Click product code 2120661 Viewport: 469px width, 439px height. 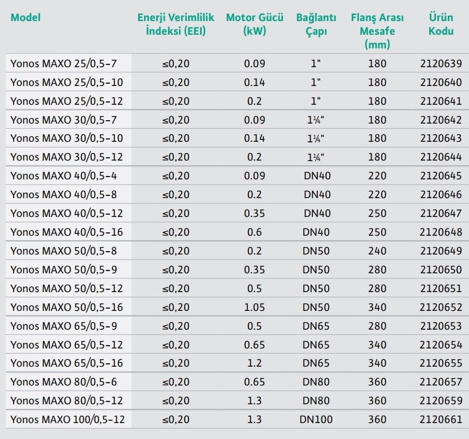click(441, 419)
